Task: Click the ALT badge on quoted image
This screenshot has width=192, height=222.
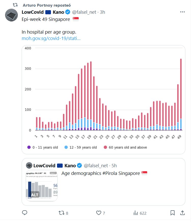Action: tap(35, 195)
